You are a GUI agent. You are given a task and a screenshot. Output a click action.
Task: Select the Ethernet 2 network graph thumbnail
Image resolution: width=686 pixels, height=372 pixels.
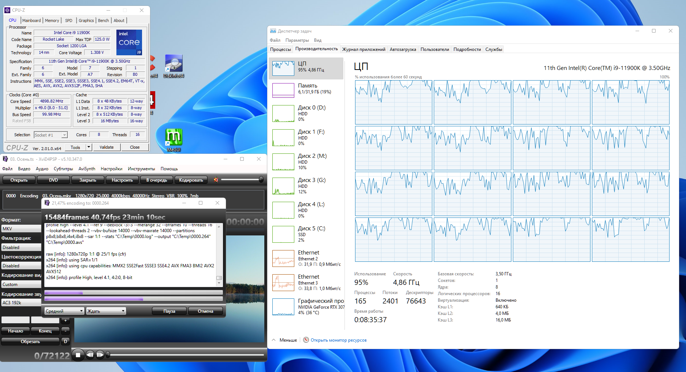283,258
